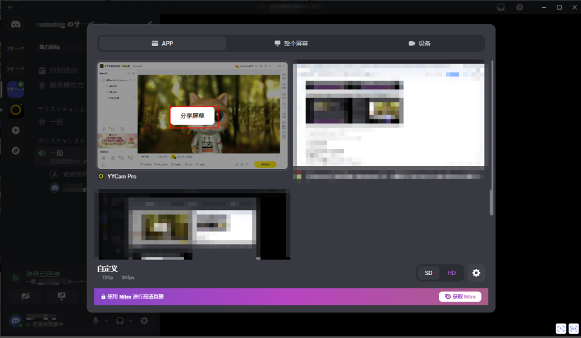Viewport: 581px width, 338px height.
Task: Open user settings gear in user panel
Action: (144, 320)
